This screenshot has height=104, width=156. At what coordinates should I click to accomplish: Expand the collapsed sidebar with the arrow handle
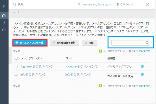coord(10,55)
